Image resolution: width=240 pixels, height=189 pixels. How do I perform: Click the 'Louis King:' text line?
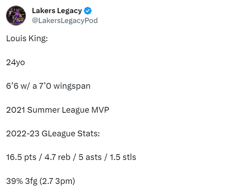tap(27, 38)
